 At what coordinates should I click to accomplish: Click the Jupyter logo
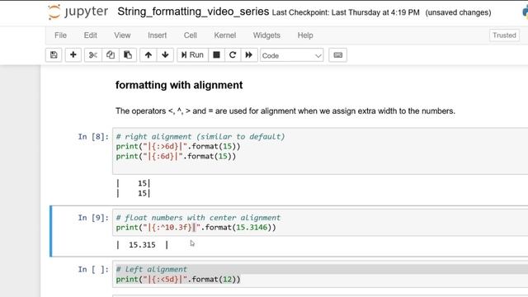tap(78, 12)
